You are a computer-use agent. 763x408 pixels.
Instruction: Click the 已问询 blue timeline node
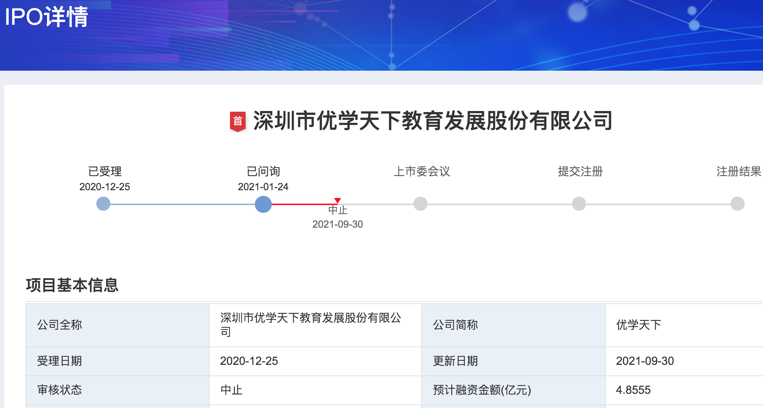click(263, 204)
